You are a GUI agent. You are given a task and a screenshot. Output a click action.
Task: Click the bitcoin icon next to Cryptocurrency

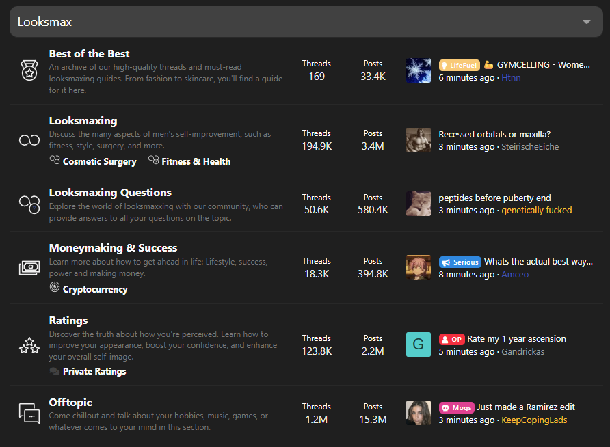pyautogui.click(x=55, y=288)
